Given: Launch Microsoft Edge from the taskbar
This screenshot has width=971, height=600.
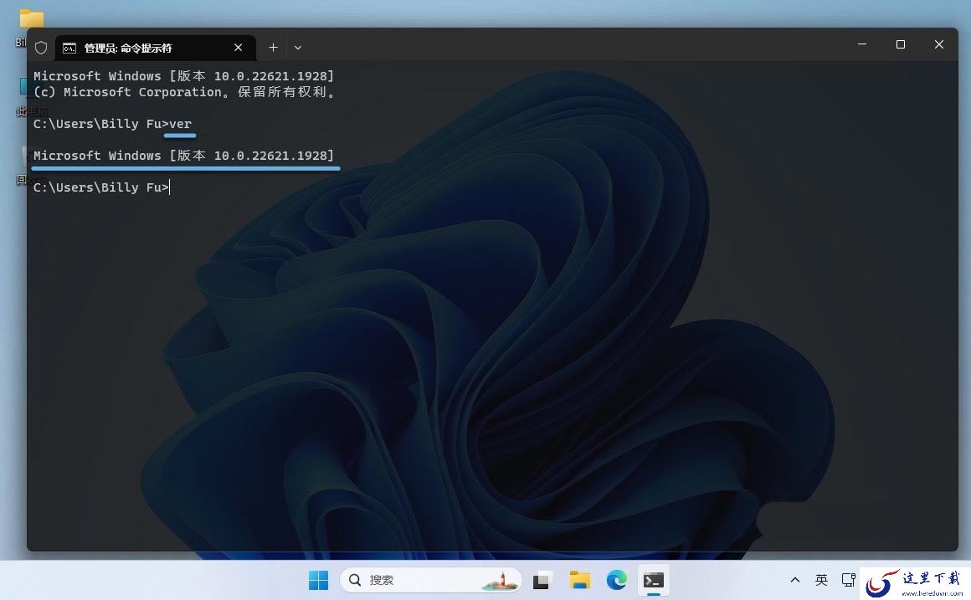Looking at the screenshot, I should pyautogui.click(x=617, y=580).
